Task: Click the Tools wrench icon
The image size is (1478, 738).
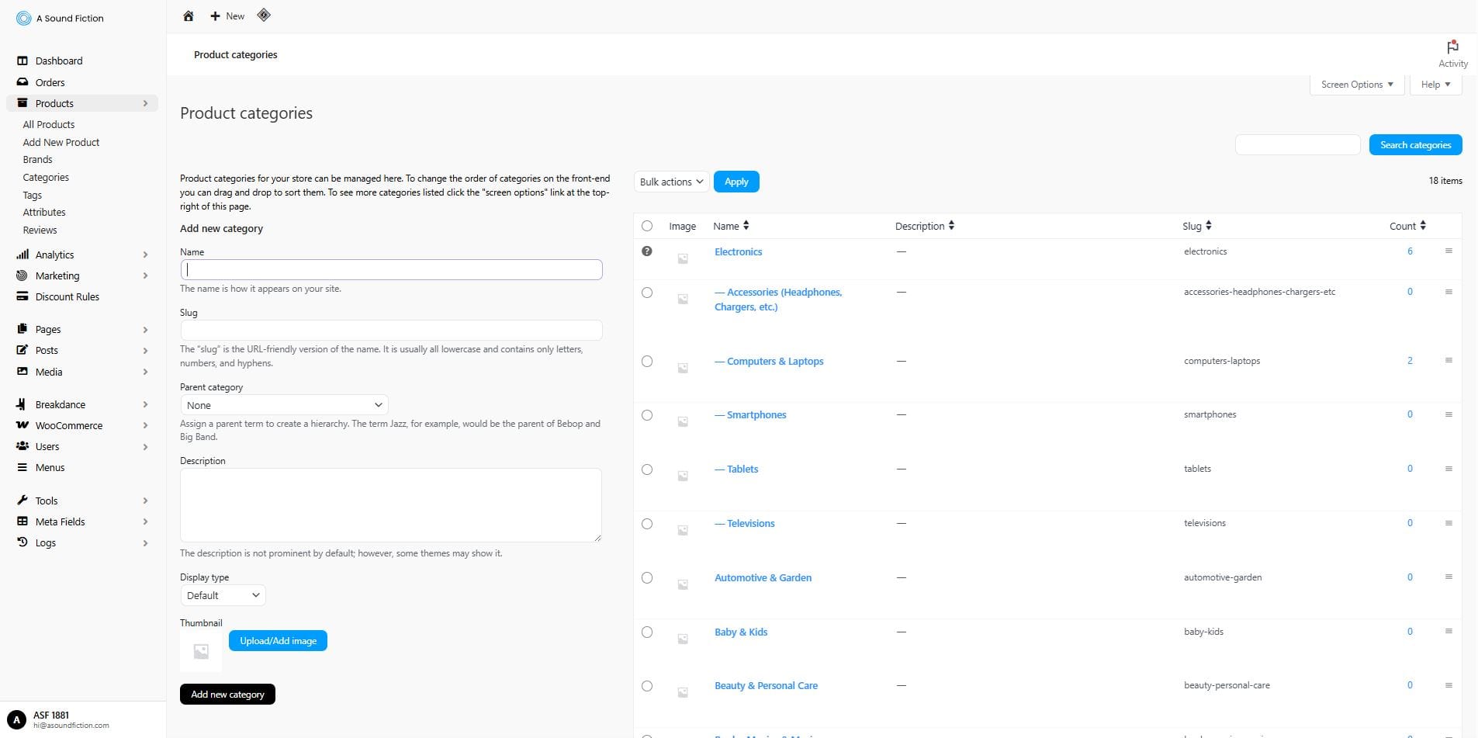Action: coord(22,501)
